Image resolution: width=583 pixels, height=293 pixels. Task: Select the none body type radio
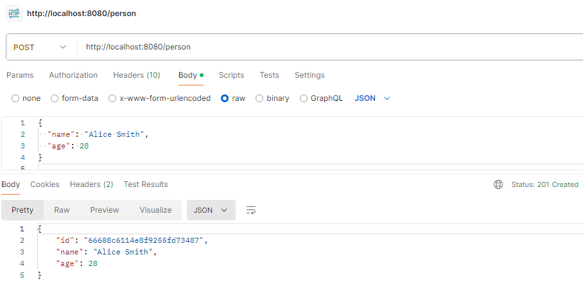(16, 98)
